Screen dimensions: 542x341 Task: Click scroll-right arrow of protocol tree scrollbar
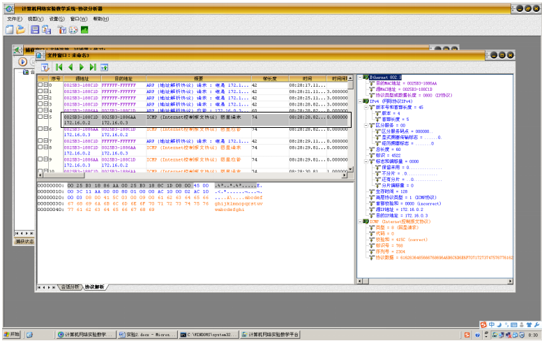pyautogui.click(x=510, y=282)
